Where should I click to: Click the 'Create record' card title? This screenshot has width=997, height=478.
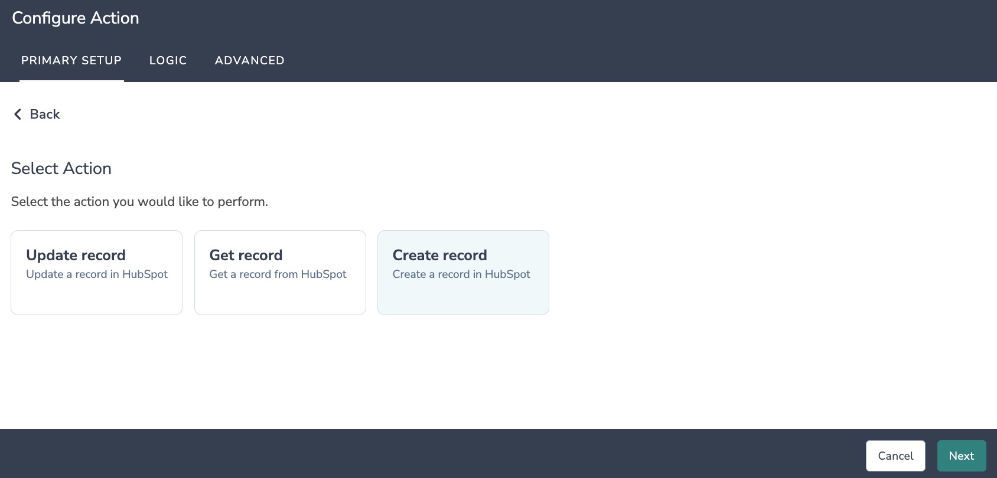[439, 255]
